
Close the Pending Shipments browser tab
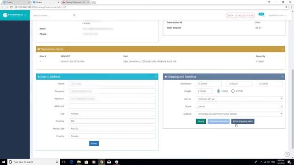pyautogui.click(x=88, y=2)
